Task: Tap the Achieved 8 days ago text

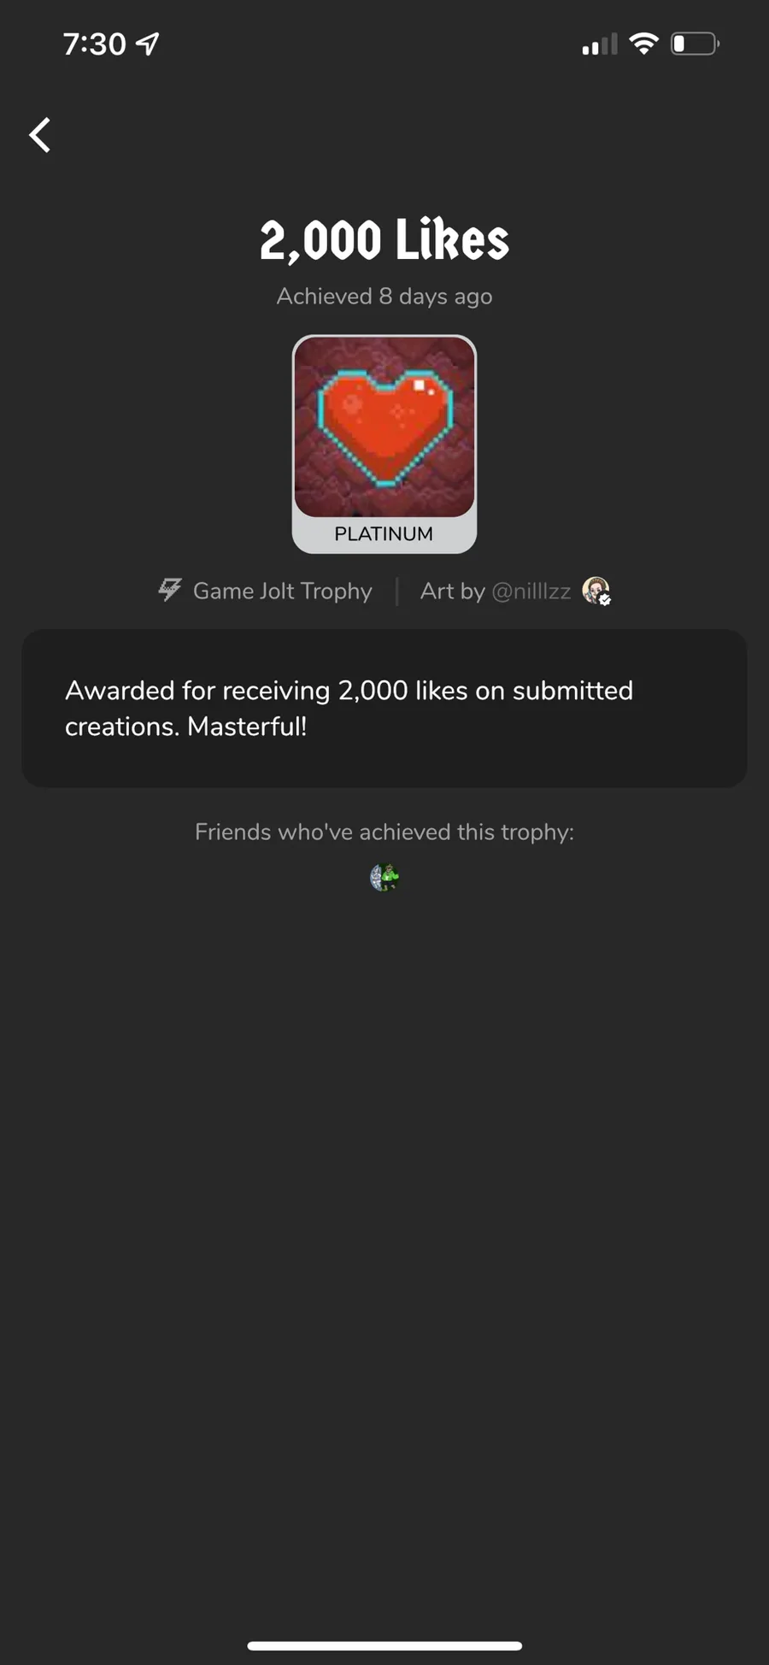Action: (x=384, y=297)
